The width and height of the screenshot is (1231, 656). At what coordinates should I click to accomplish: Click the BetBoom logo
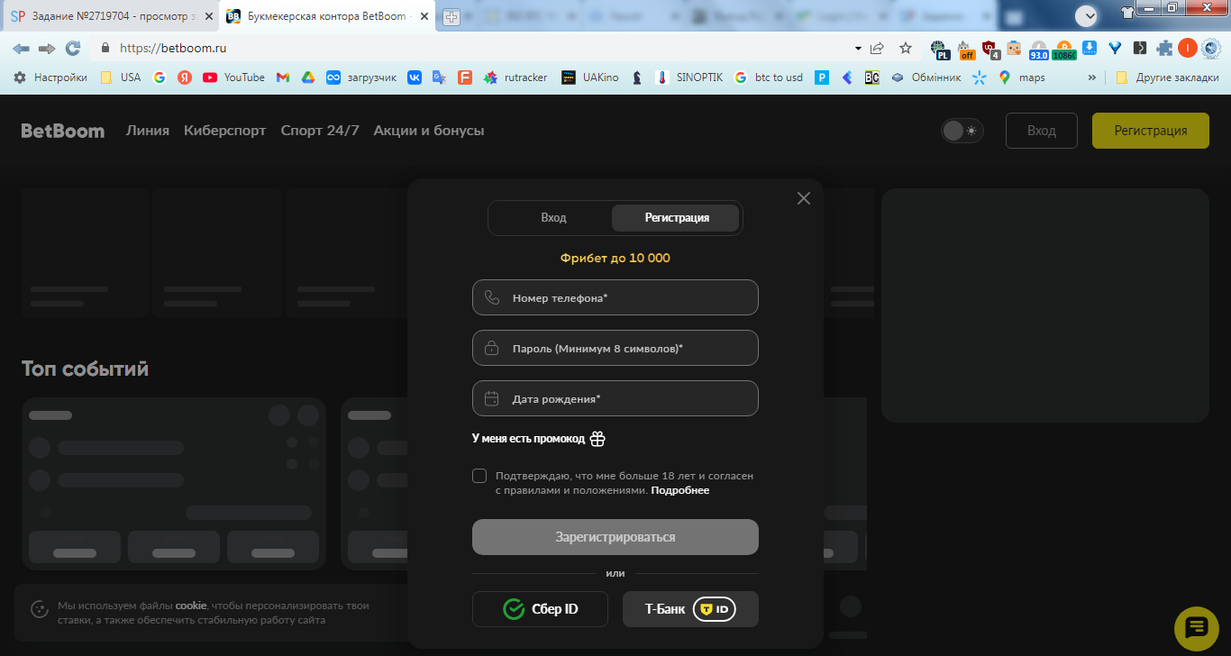pos(63,131)
